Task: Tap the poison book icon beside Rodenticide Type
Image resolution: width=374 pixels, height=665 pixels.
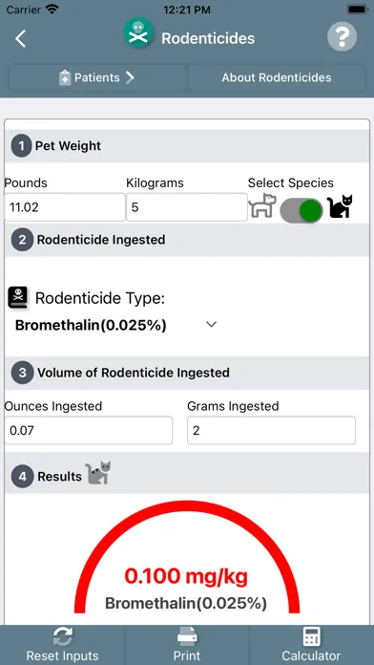Action: click(18, 298)
